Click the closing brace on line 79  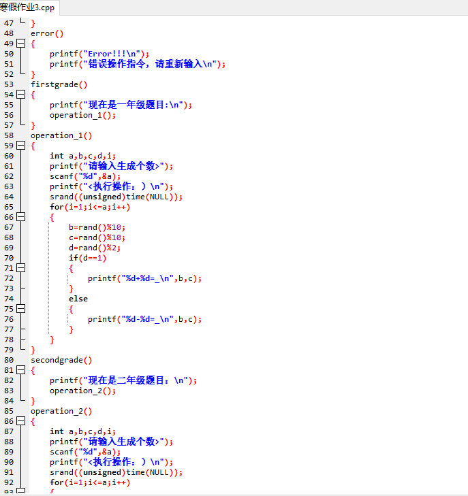coord(33,350)
